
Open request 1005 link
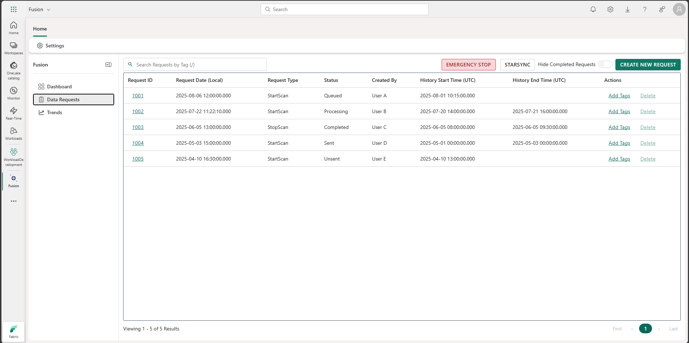pyautogui.click(x=138, y=159)
